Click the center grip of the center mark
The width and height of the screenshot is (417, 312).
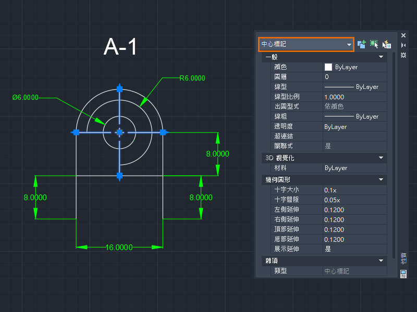click(119, 132)
